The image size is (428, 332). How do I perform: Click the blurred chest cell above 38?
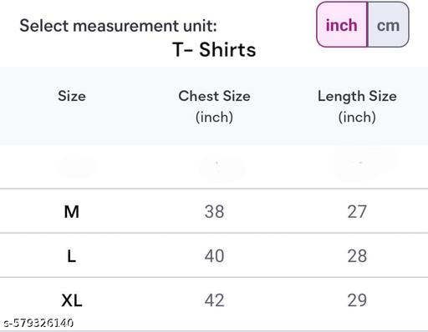point(222,167)
